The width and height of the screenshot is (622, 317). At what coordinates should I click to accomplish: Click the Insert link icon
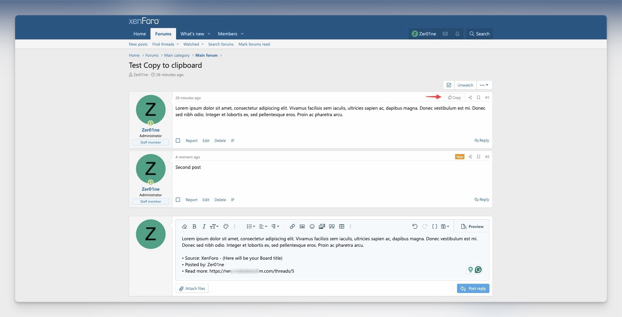(292, 226)
